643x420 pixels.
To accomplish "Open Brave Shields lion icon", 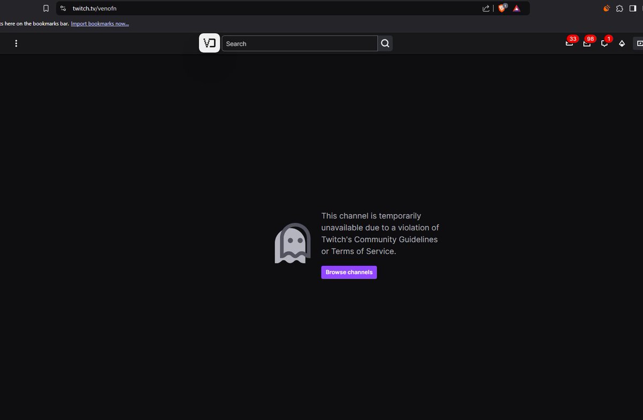I will 502,8.
